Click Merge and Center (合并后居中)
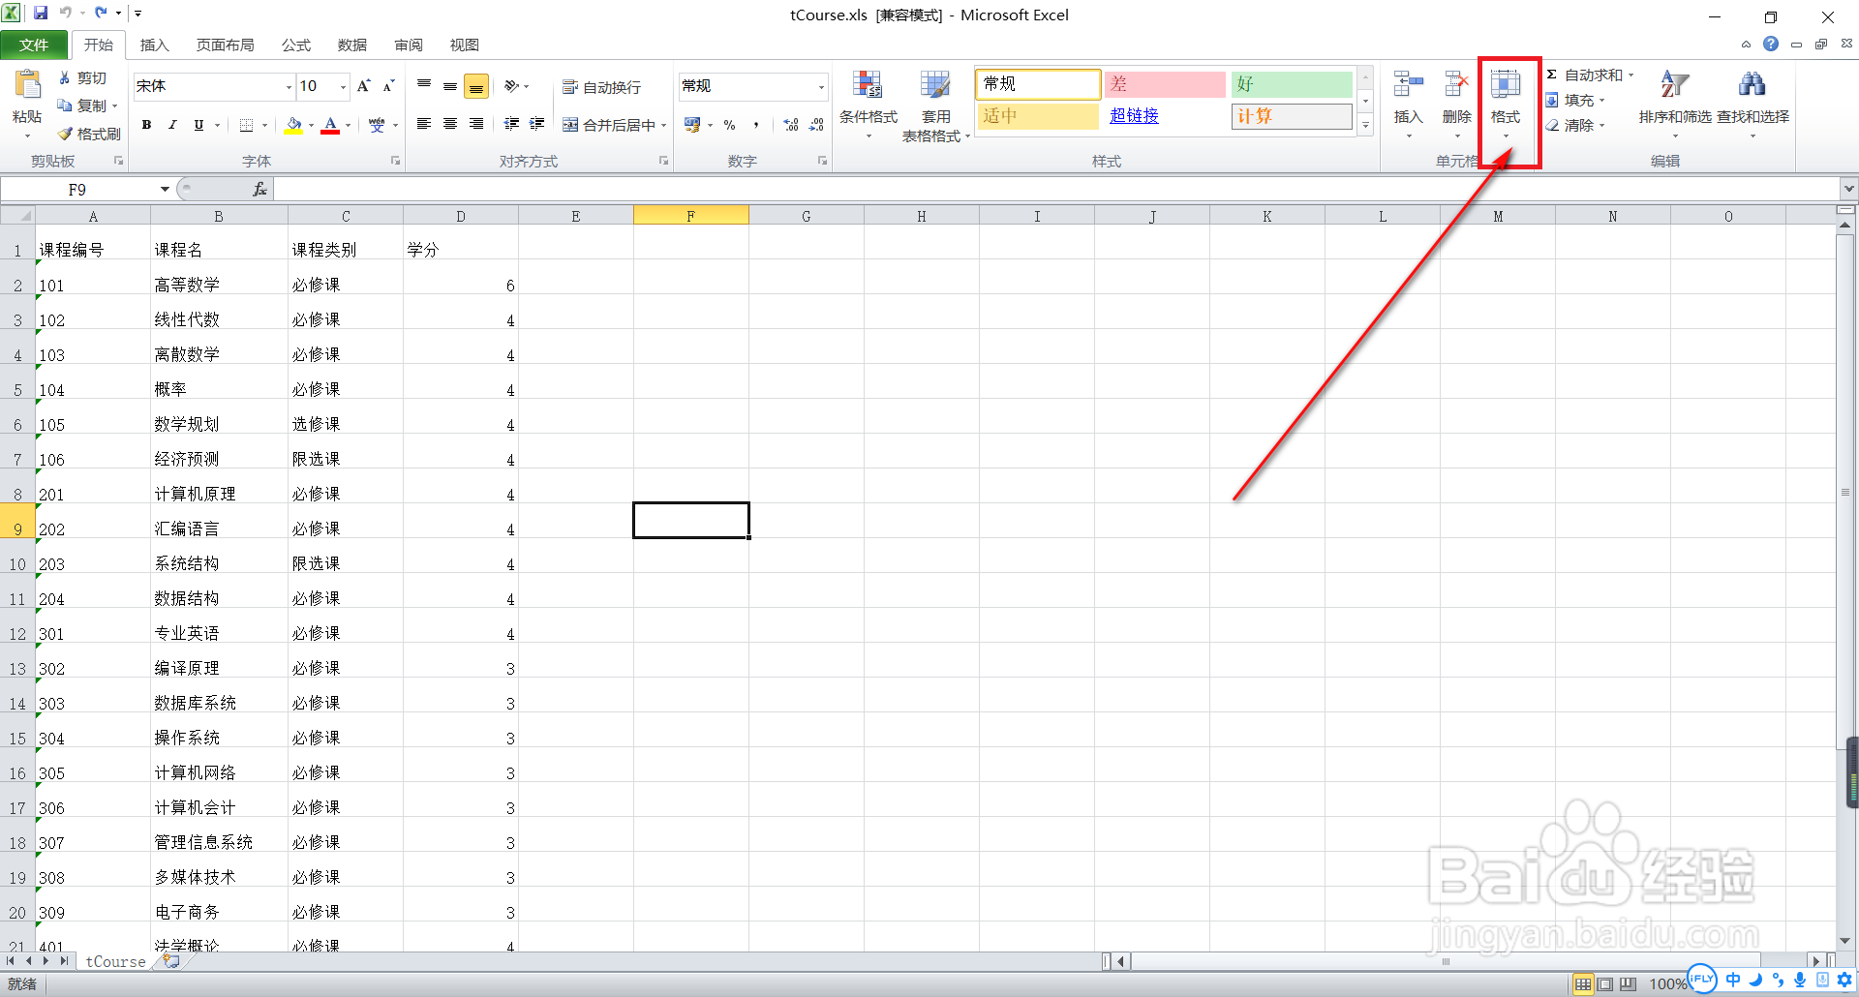Screen dimensions: 1859x997 609,125
